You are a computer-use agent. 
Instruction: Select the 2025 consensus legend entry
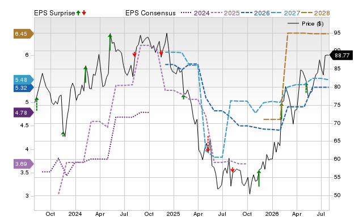pos(225,13)
